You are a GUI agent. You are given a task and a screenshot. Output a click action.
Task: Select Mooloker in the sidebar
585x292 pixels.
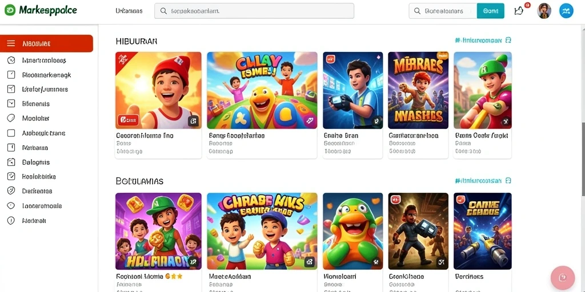[x=35, y=118]
